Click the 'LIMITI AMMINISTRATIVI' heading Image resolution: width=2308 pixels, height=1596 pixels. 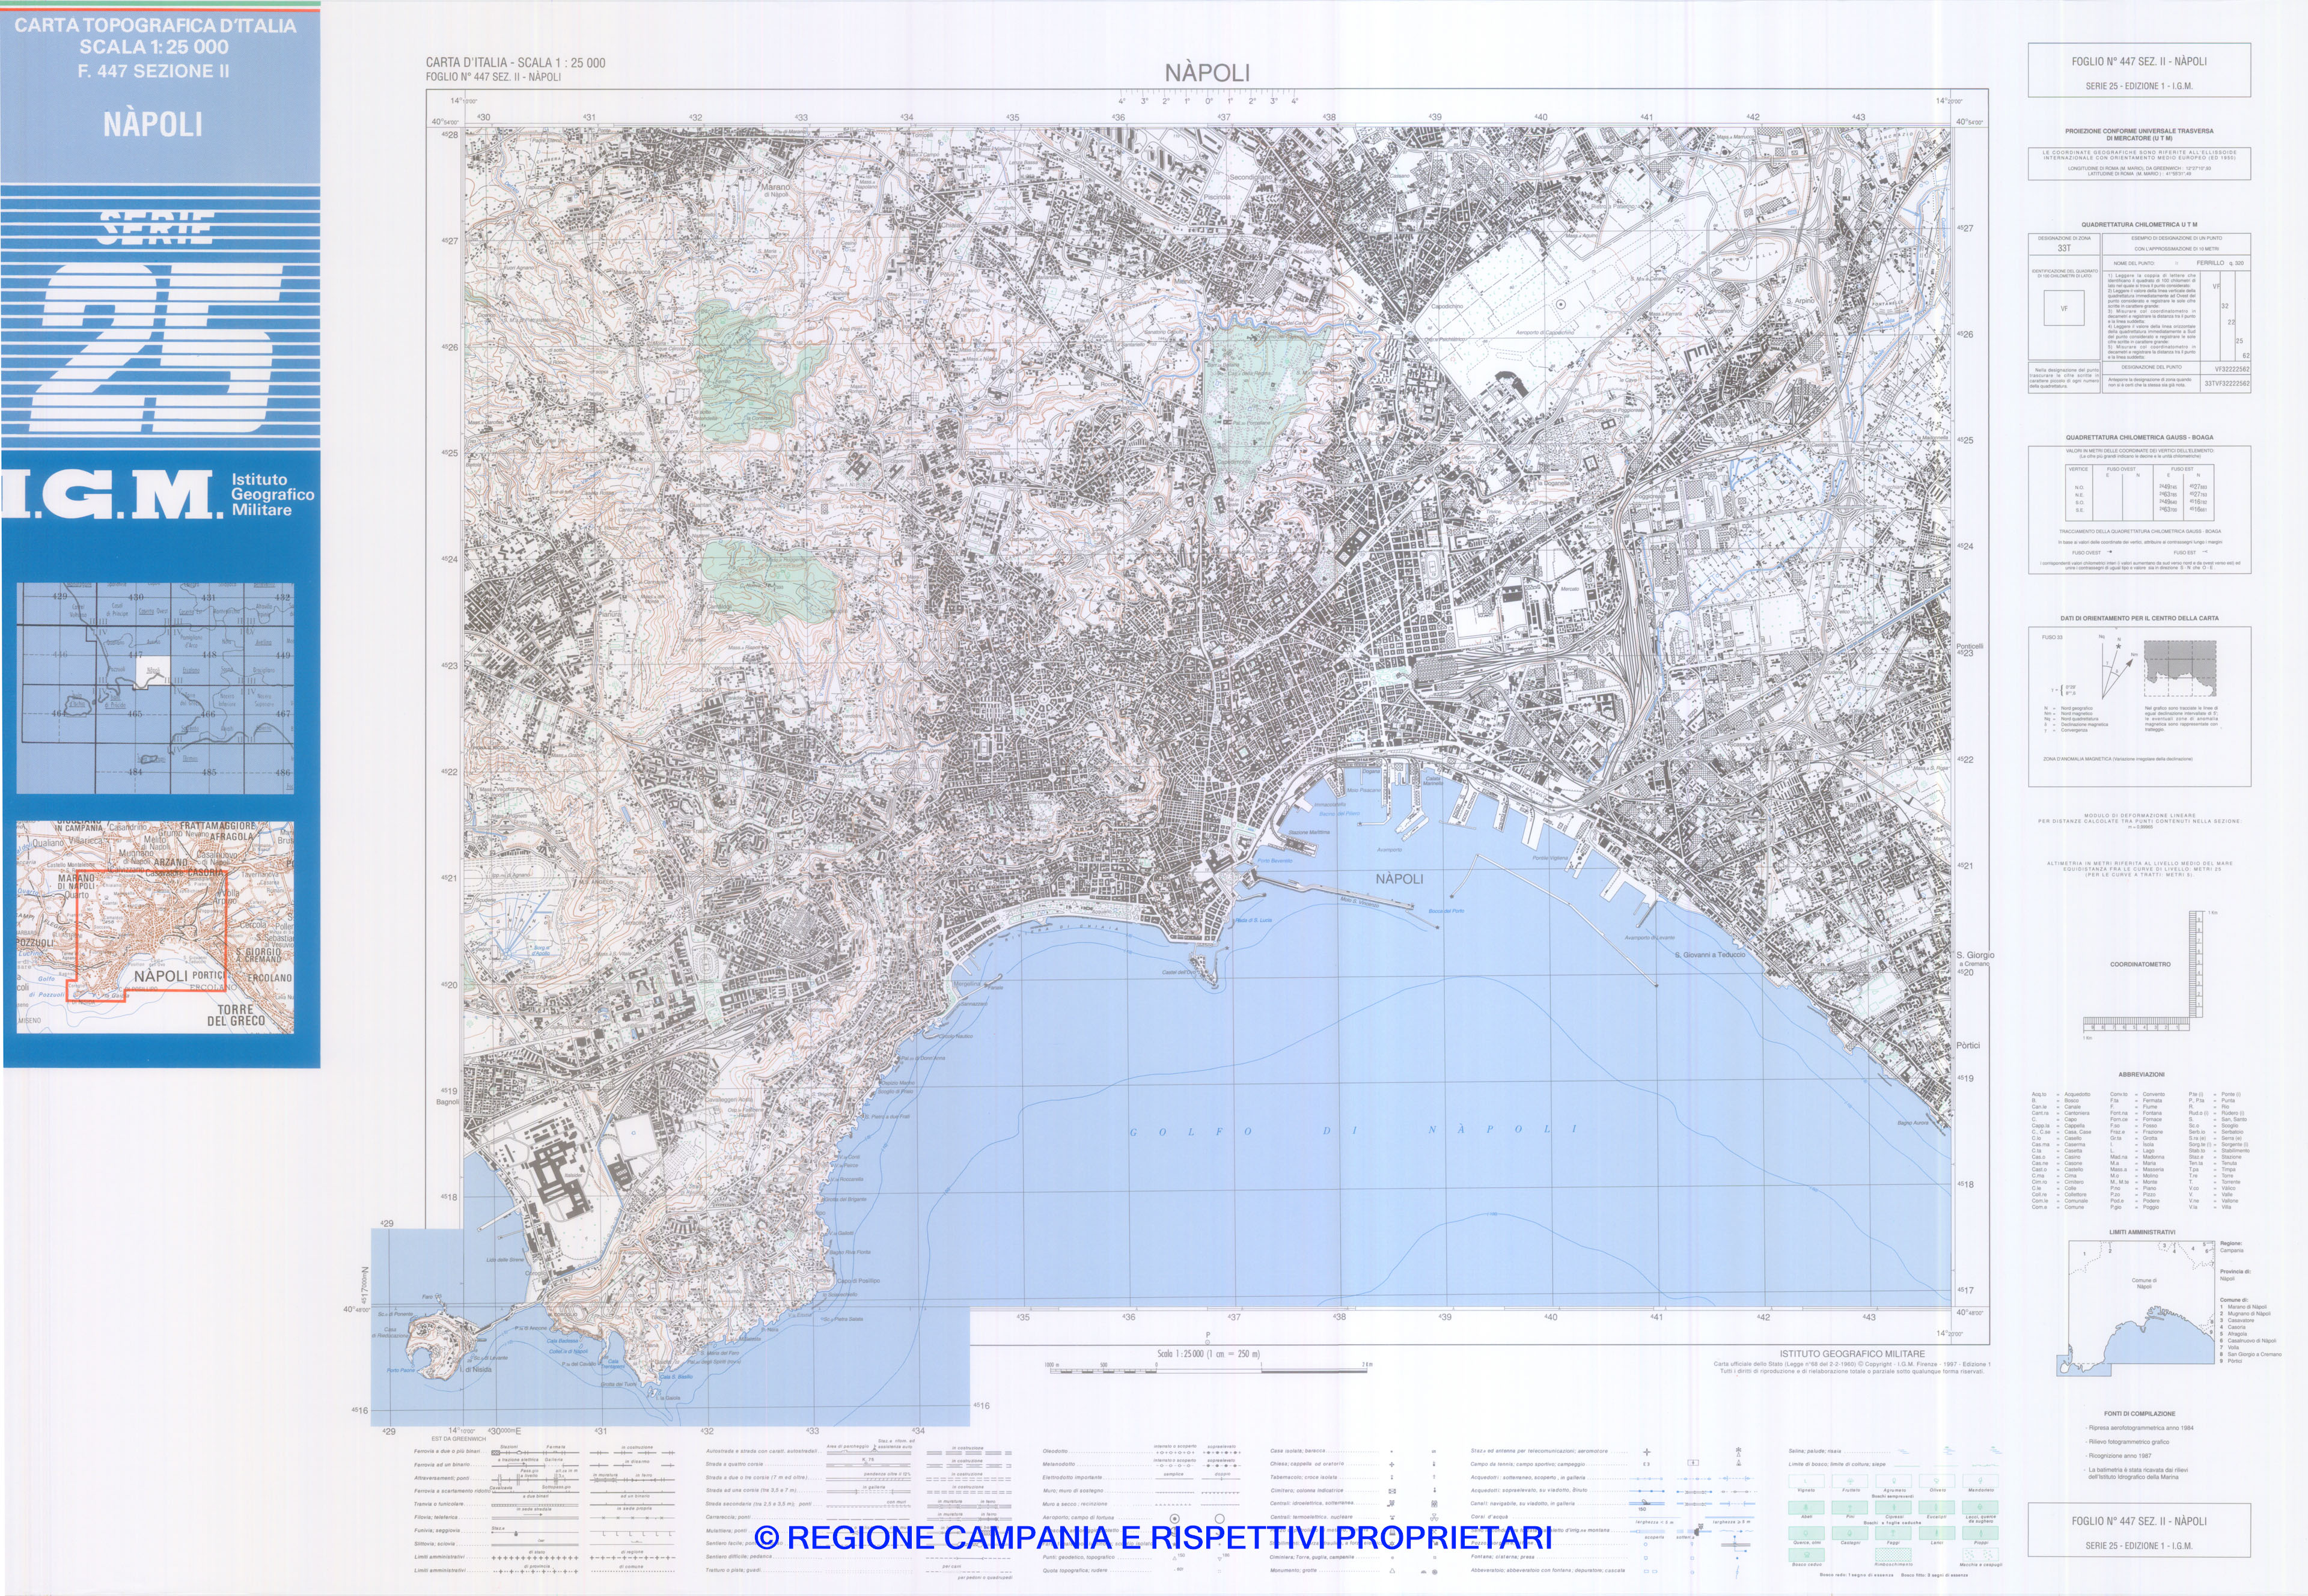(x=2142, y=1232)
